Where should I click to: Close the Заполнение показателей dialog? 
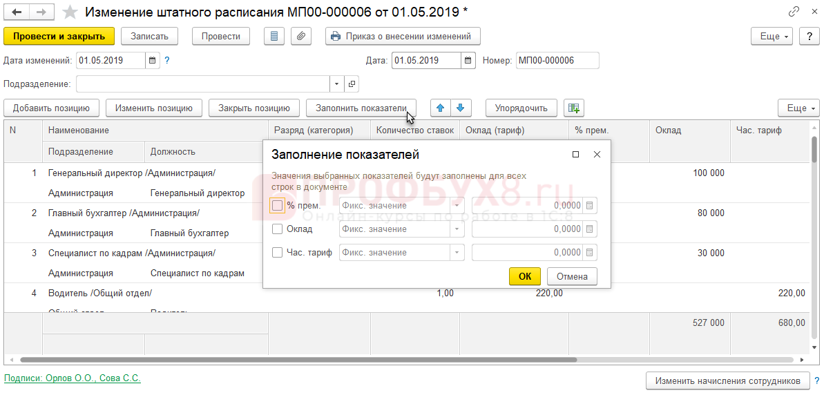tap(597, 155)
